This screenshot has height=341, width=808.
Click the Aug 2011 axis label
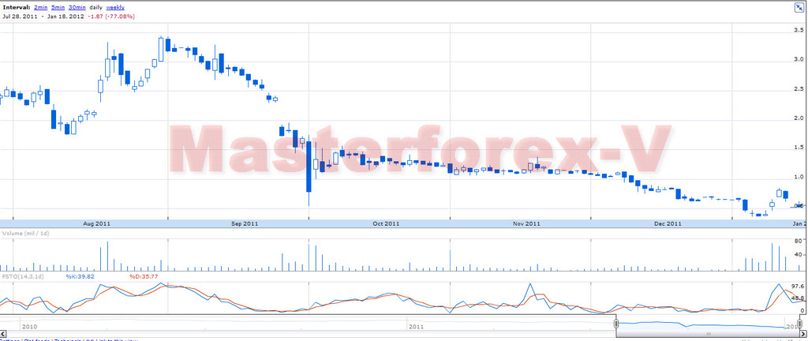click(95, 224)
